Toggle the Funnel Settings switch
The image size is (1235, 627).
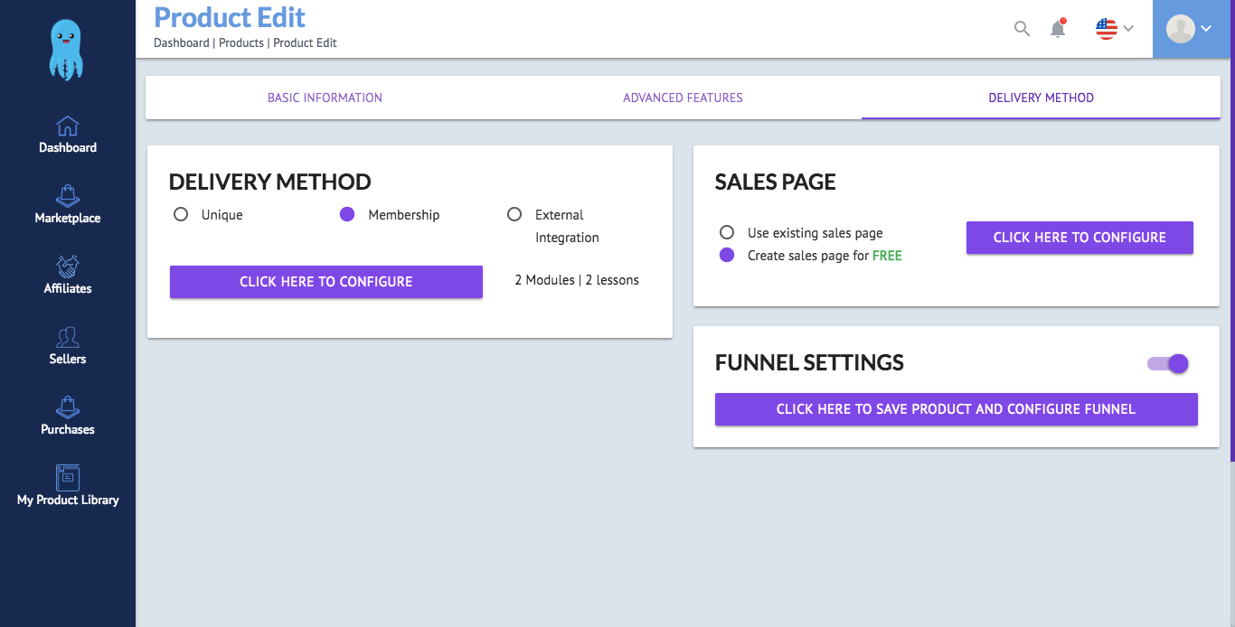[x=1168, y=364]
